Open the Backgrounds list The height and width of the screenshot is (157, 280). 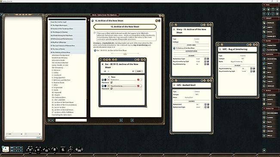pos(271,113)
